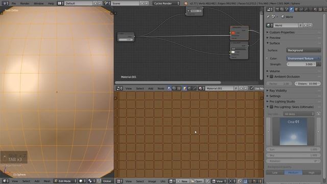Open the Help menu
The height and width of the screenshot is (184, 327).
click(51, 4)
